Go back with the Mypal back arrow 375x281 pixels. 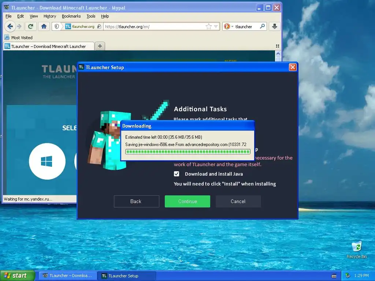coord(10,26)
